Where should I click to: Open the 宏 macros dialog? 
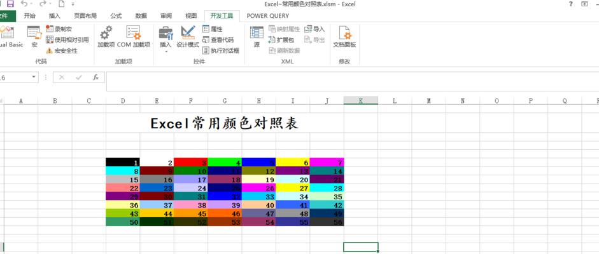[34, 37]
